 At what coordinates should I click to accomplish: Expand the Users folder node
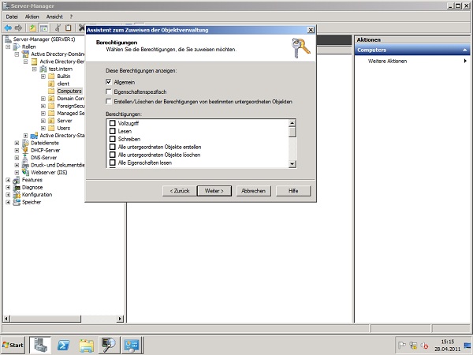coord(43,129)
